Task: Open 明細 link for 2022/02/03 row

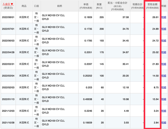Action: point(164,87)
